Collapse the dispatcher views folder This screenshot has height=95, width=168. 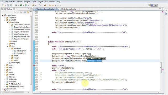[x=10, y=49]
